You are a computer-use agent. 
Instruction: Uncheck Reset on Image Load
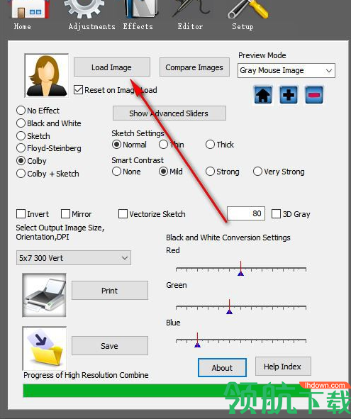tap(78, 90)
